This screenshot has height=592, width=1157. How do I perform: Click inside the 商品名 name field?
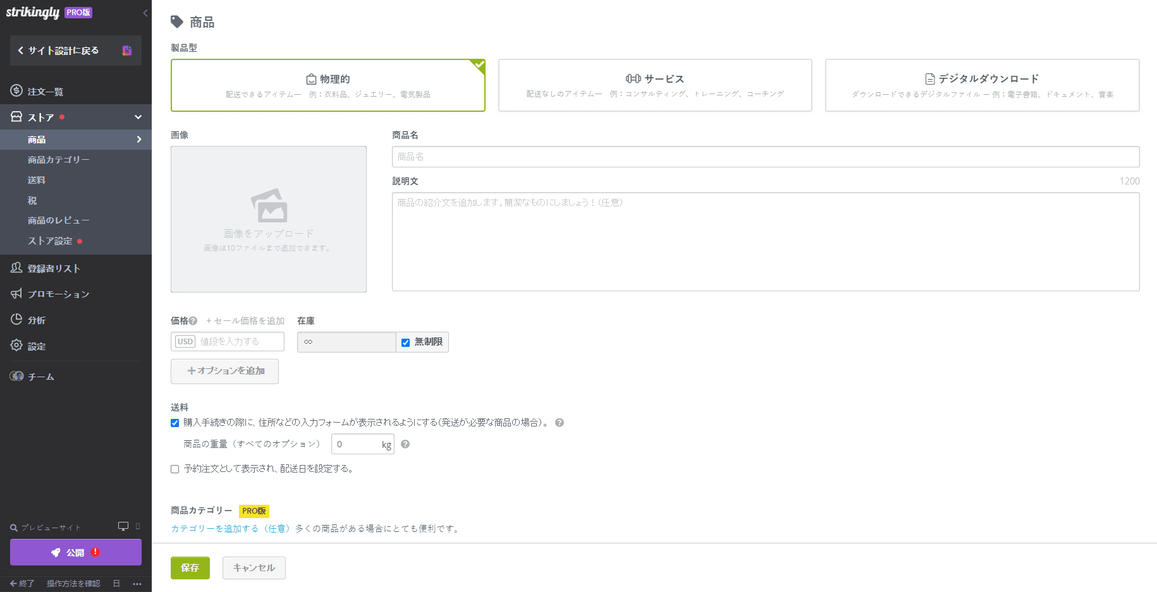coord(765,157)
